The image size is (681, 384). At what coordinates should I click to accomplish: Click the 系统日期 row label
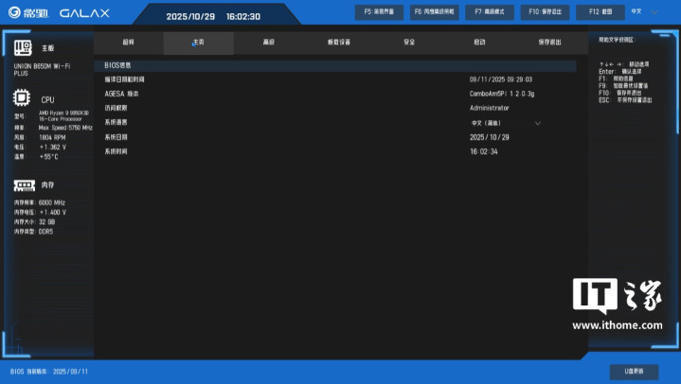click(x=116, y=137)
